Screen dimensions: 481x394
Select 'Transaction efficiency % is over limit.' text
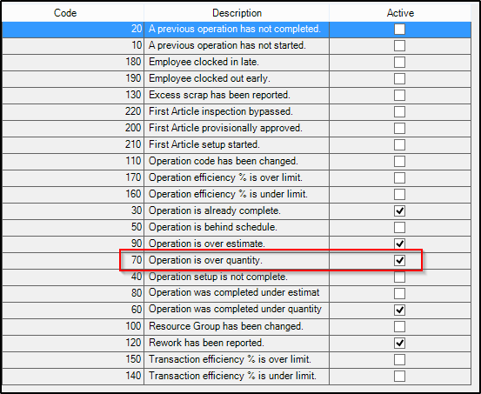pyautogui.click(x=230, y=359)
